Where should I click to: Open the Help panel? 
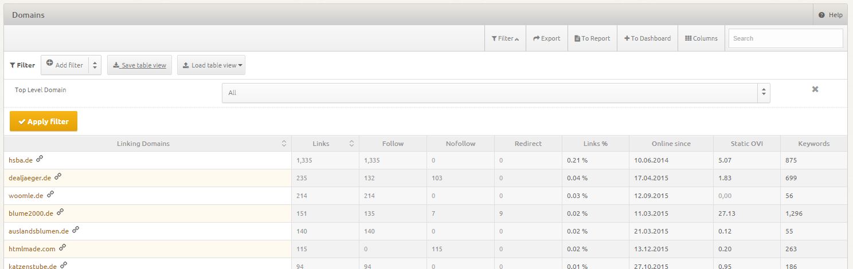[829, 15]
